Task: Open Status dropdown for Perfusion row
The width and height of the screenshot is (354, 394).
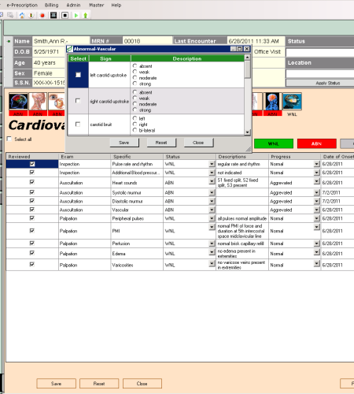Action: coord(212,243)
